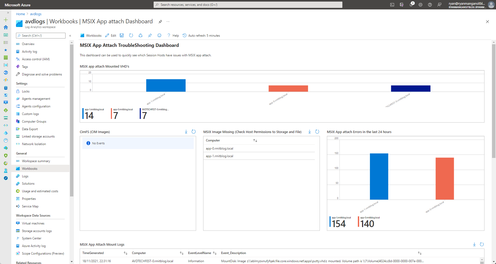
Task: Click the blue app-1 bar in Mounted VHD's chart
Action: [166, 85]
